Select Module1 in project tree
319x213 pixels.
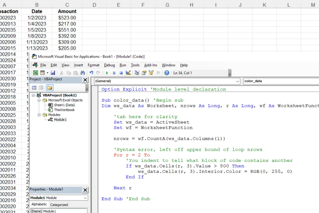click(x=60, y=120)
